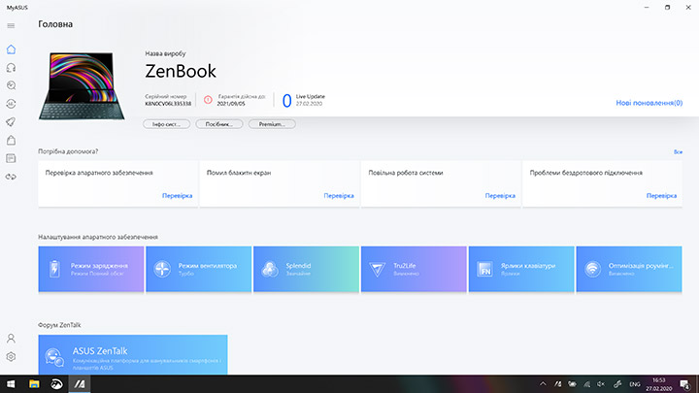Open the news page icon in sidebar
Image resolution: width=699 pixels, height=393 pixels.
coord(11,158)
